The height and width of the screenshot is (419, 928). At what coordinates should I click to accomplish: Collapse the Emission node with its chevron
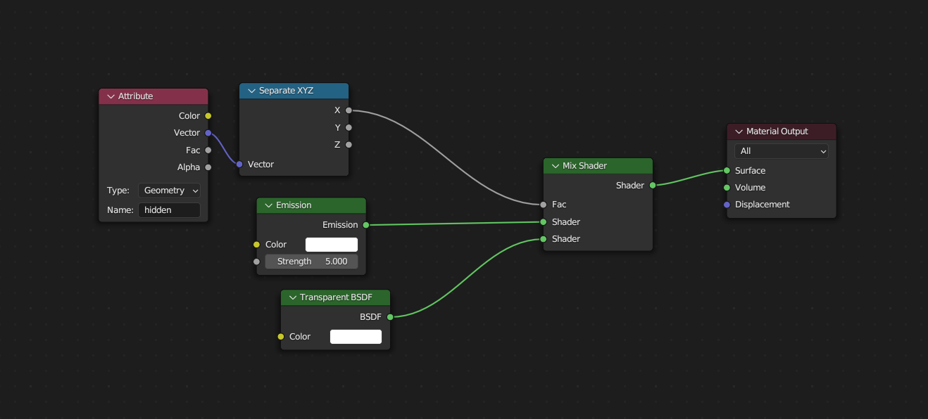pyautogui.click(x=268, y=205)
